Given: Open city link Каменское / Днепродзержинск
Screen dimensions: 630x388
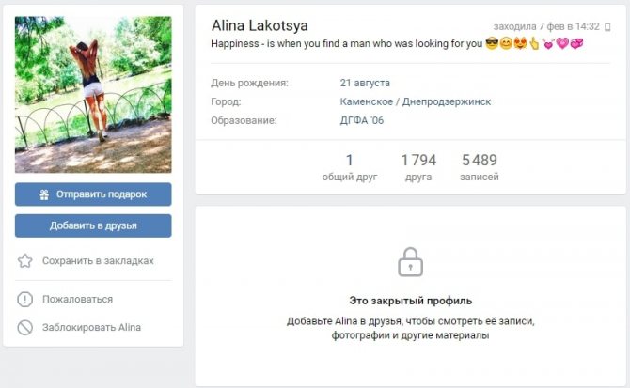Looking at the screenshot, I should pyautogui.click(x=416, y=101).
